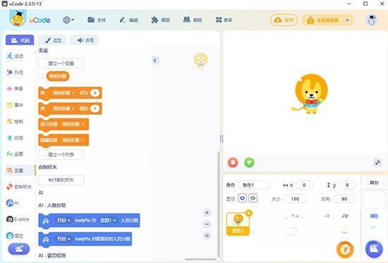Click the direction field showing 90
The image size is (388, 263).
click(x=344, y=199)
